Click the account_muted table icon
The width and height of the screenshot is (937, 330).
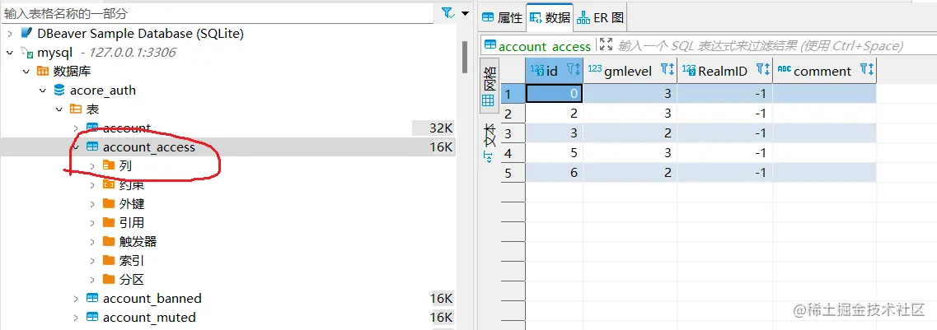pyautogui.click(x=92, y=318)
